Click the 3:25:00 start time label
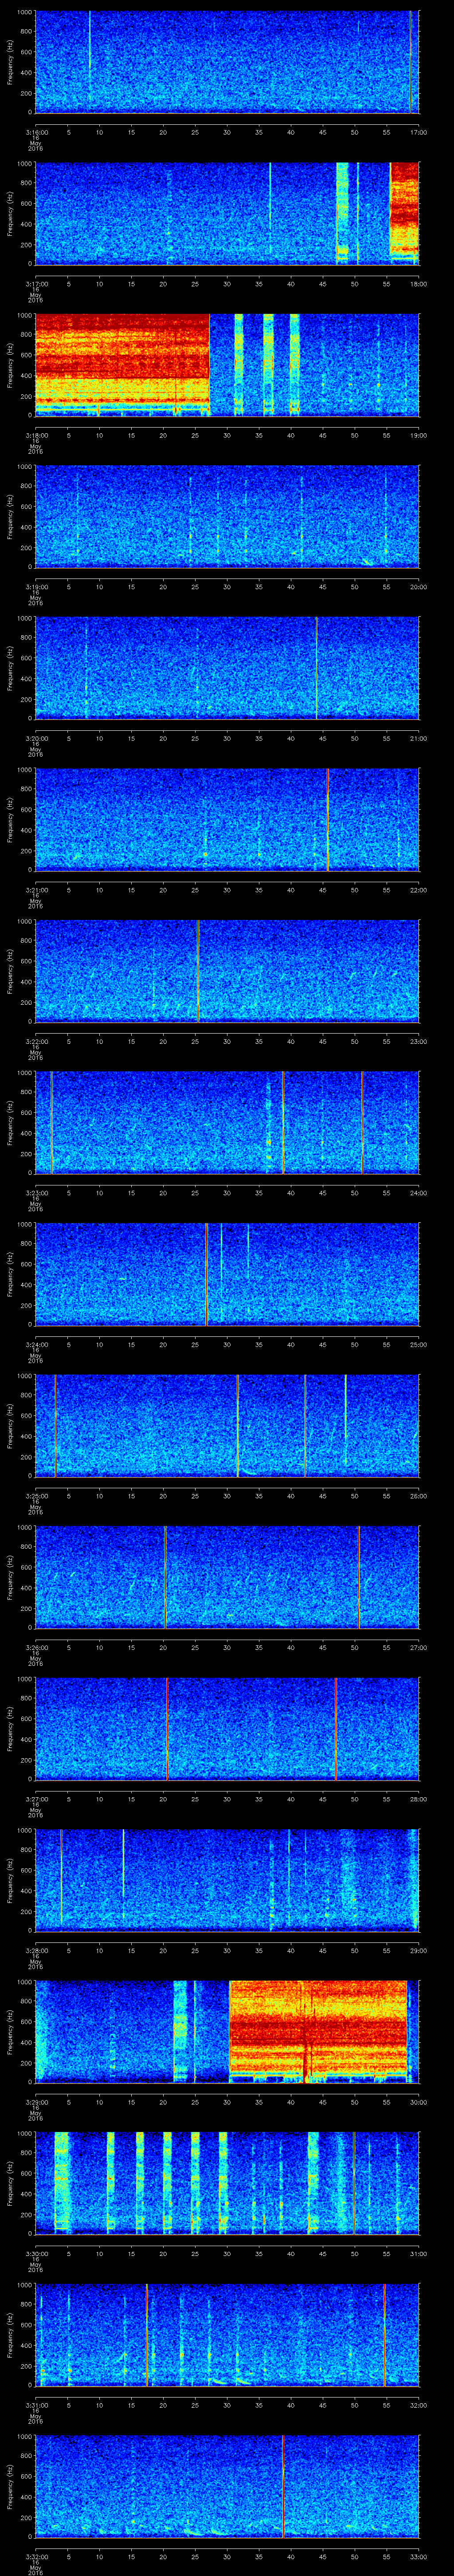Viewport: 454px width, 2576px height. coord(36,1495)
